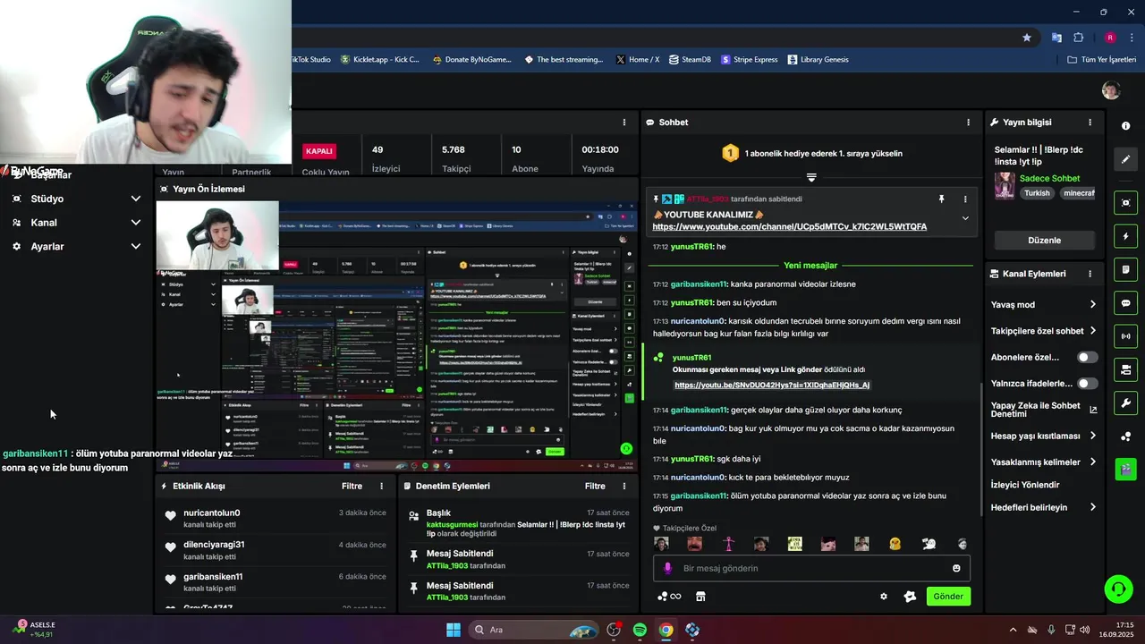Collapse the gift leaderboard arrow in chat

point(811,177)
